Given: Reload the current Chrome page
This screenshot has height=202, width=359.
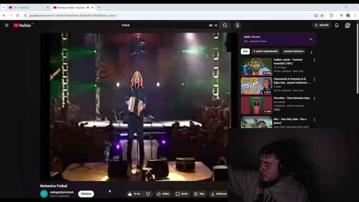Looking at the screenshot, I should [18, 15].
